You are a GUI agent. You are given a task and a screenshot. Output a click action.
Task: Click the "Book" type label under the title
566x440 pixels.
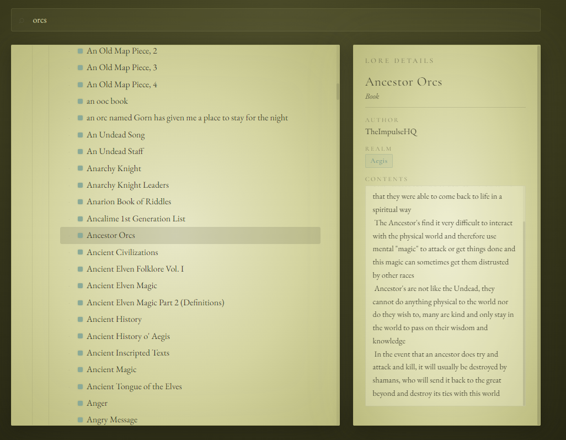pyautogui.click(x=372, y=97)
